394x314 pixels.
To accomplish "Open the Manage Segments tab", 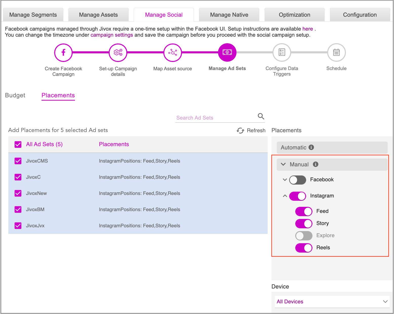I will click(33, 15).
